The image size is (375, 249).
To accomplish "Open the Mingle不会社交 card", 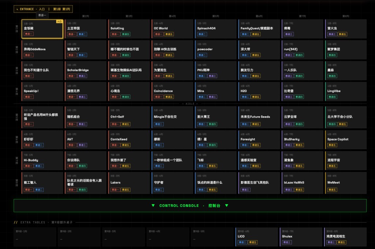I will click(x=172, y=117).
